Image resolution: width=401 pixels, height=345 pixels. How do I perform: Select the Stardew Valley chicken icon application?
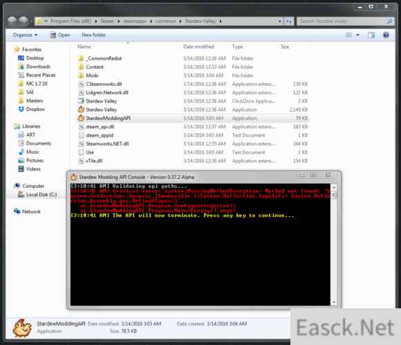193,109
